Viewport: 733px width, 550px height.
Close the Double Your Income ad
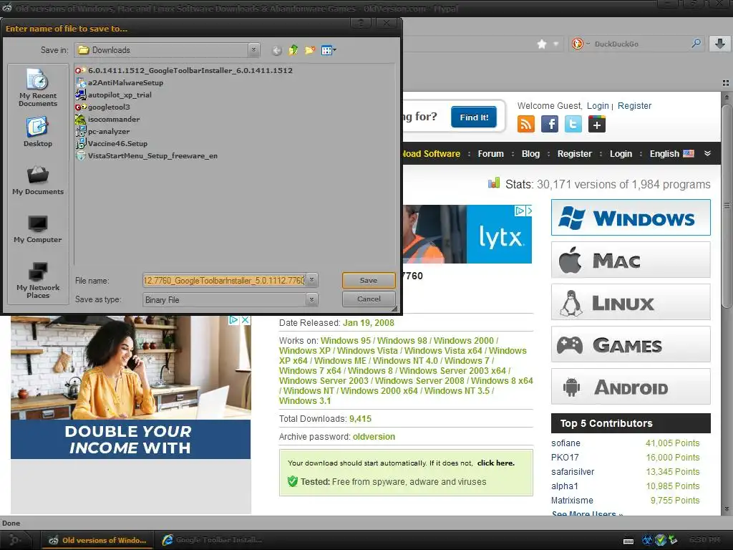coord(245,320)
